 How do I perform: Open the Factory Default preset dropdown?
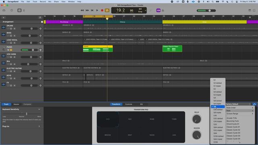coord(238,104)
